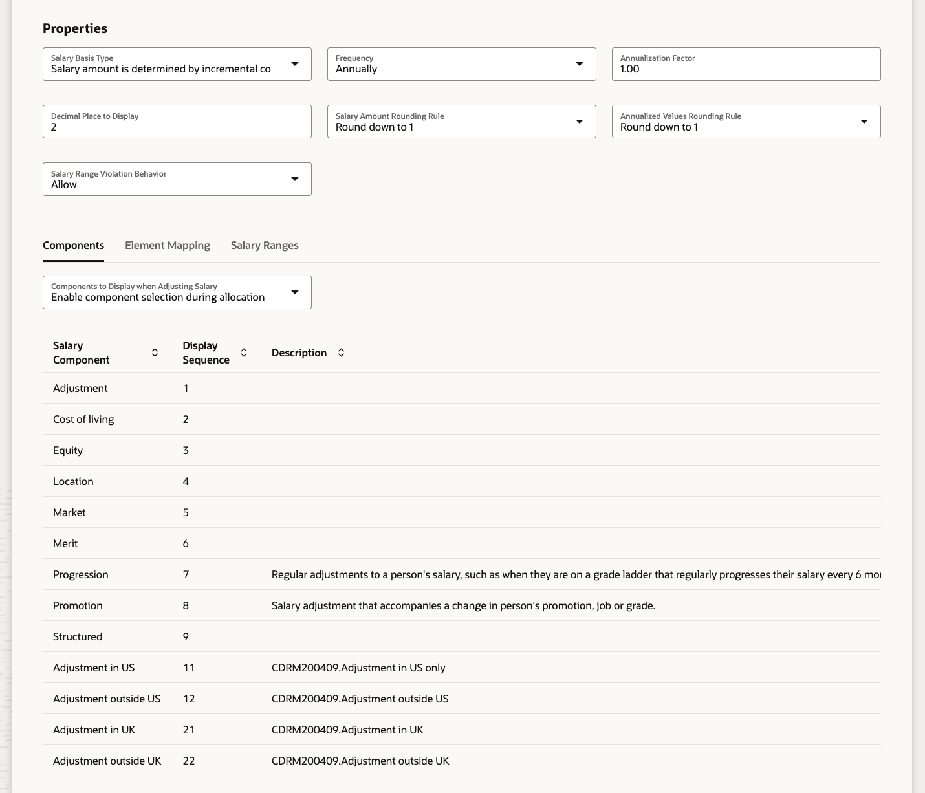This screenshot has height=793, width=925.
Task: Click the Annualization Factor field
Action: coord(746,64)
